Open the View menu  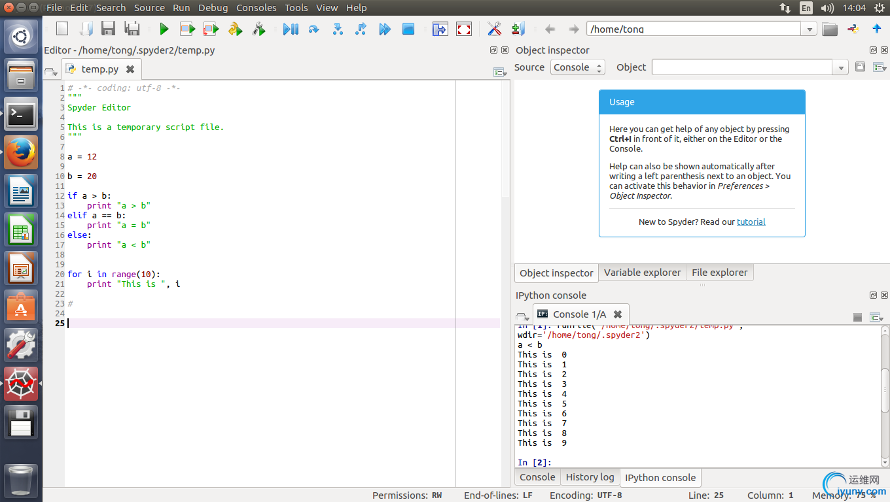click(x=327, y=8)
